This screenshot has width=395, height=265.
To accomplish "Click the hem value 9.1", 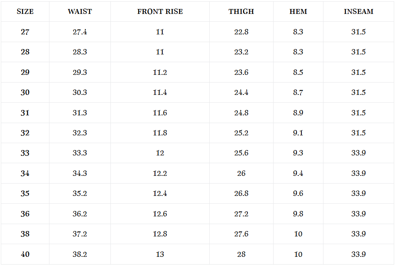I will [x=298, y=133].
